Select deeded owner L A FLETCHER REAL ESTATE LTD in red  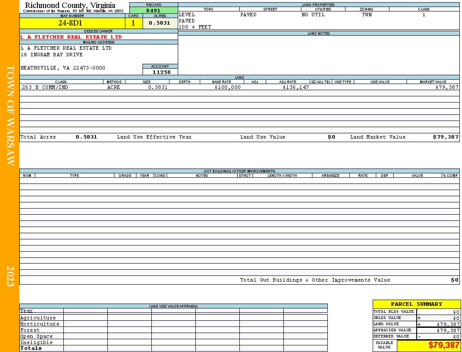pos(71,37)
